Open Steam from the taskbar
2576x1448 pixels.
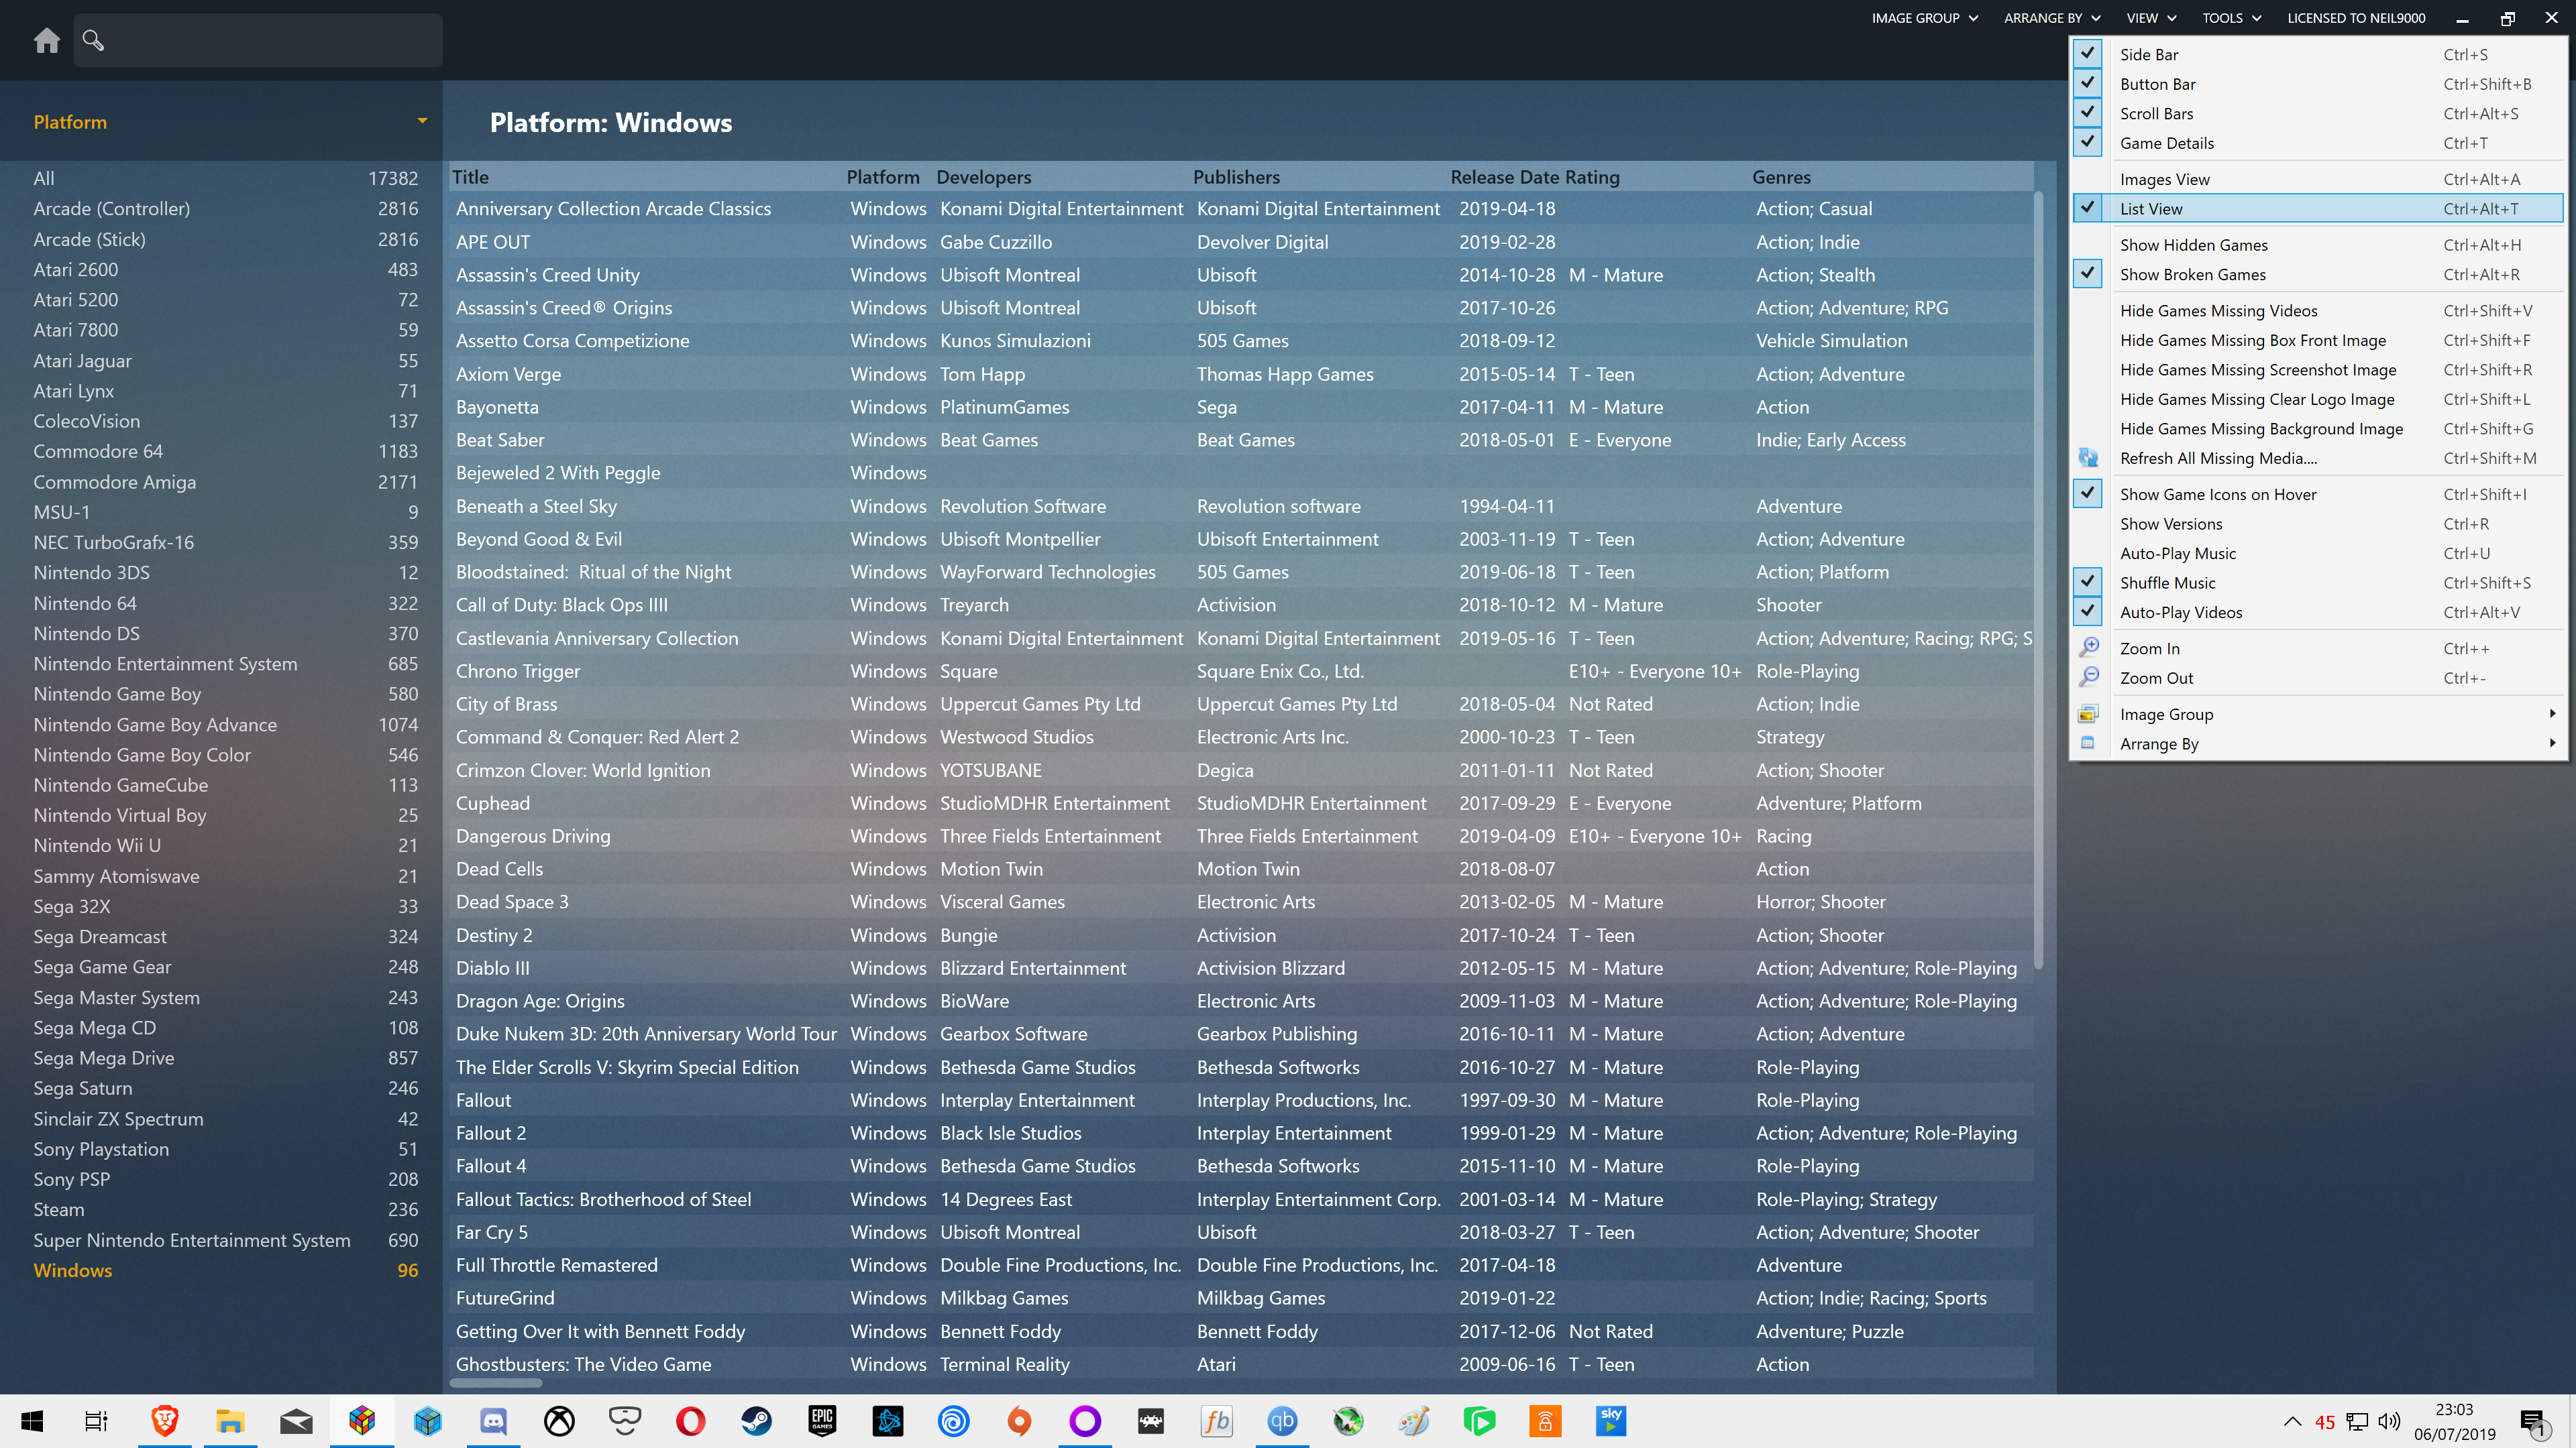(x=756, y=1421)
